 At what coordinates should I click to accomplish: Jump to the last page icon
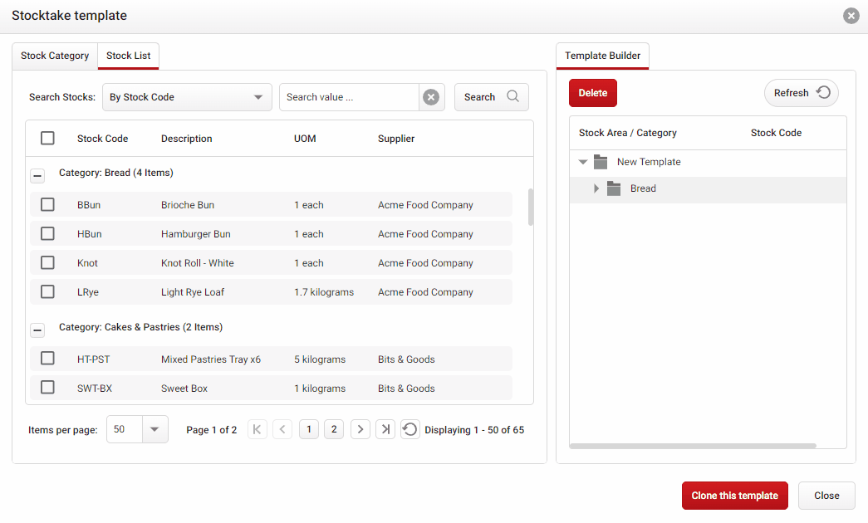coord(385,429)
